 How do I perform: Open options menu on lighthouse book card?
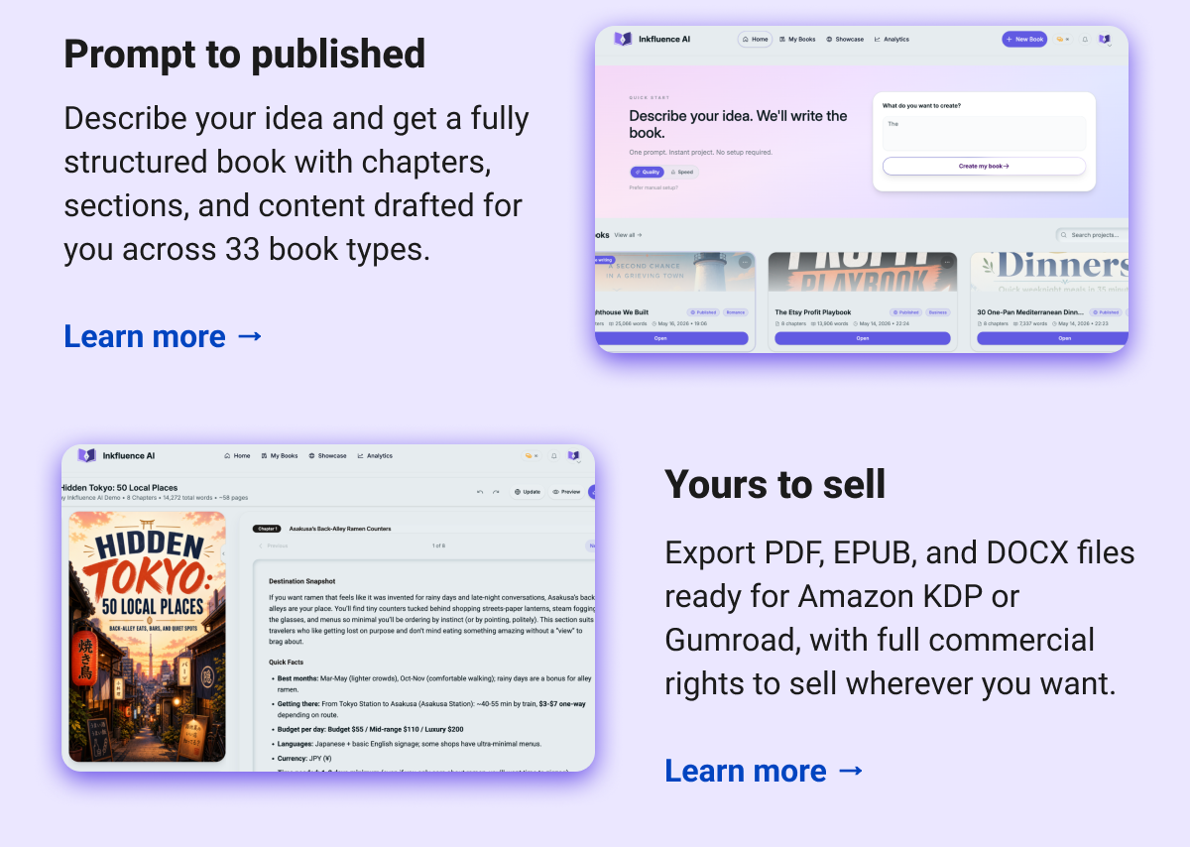(x=745, y=263)
